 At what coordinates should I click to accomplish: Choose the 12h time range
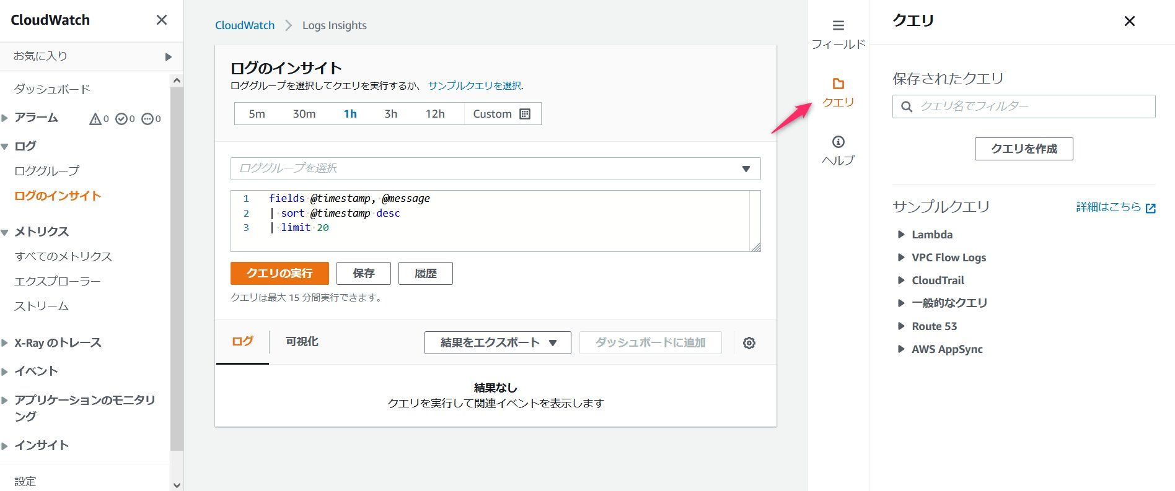[434, 114]
